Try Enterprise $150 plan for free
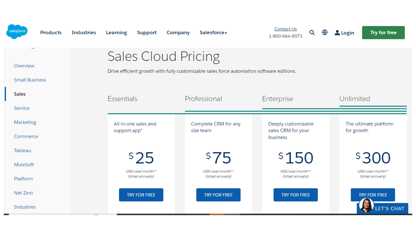The width and height of the screenshot is (416, 234). pos(296,195)
